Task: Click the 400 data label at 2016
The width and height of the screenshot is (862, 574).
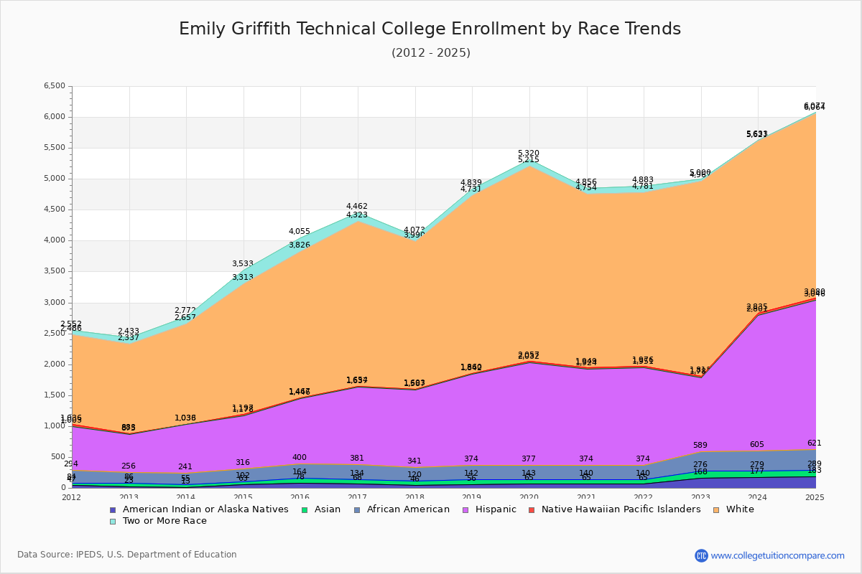Action: coord(300,458)
